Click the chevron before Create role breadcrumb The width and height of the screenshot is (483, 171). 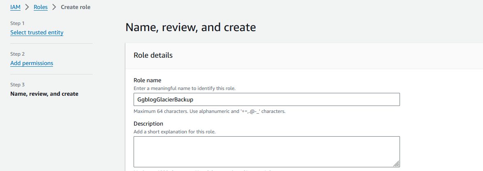[54, 7]
